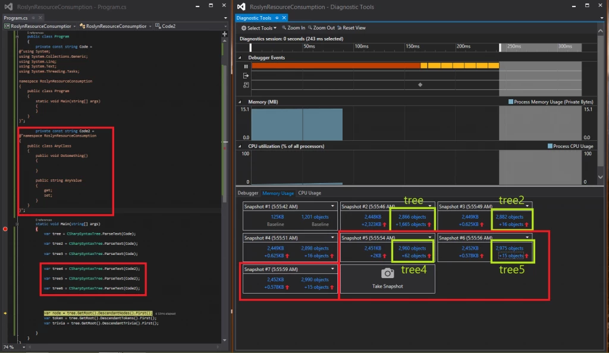Screen dimensions: 609x353
Task: Open Snapshot #6 dropdown arrow
Action: tap(527, 237)
